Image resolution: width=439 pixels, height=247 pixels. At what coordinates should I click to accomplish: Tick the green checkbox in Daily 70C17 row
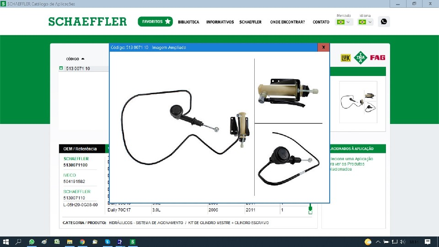tap(311, 211)
